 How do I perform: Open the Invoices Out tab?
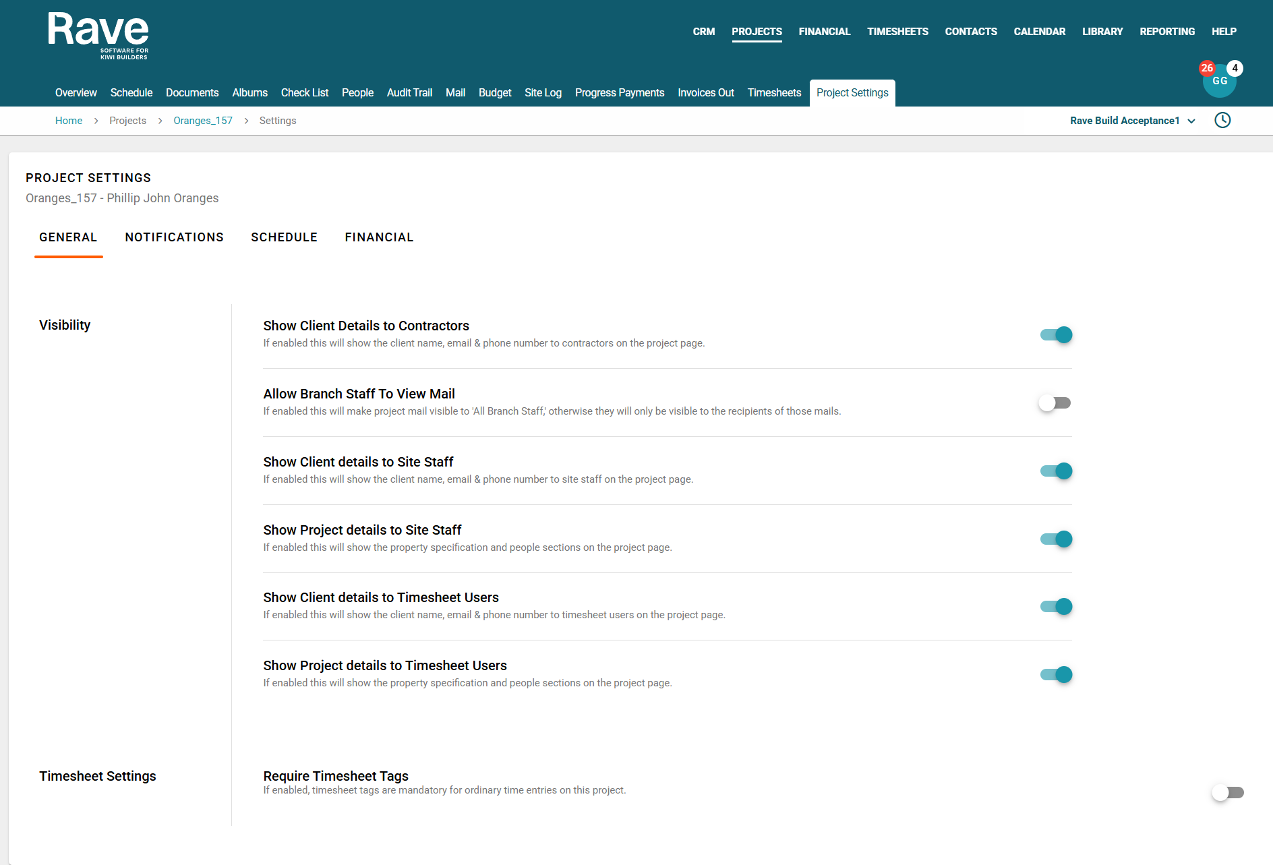pos(706,93)
